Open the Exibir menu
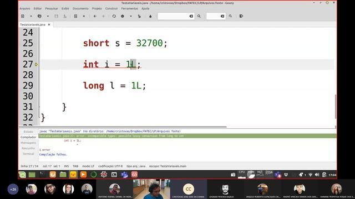This screenshot has width=355, height=199. [65, 9]
